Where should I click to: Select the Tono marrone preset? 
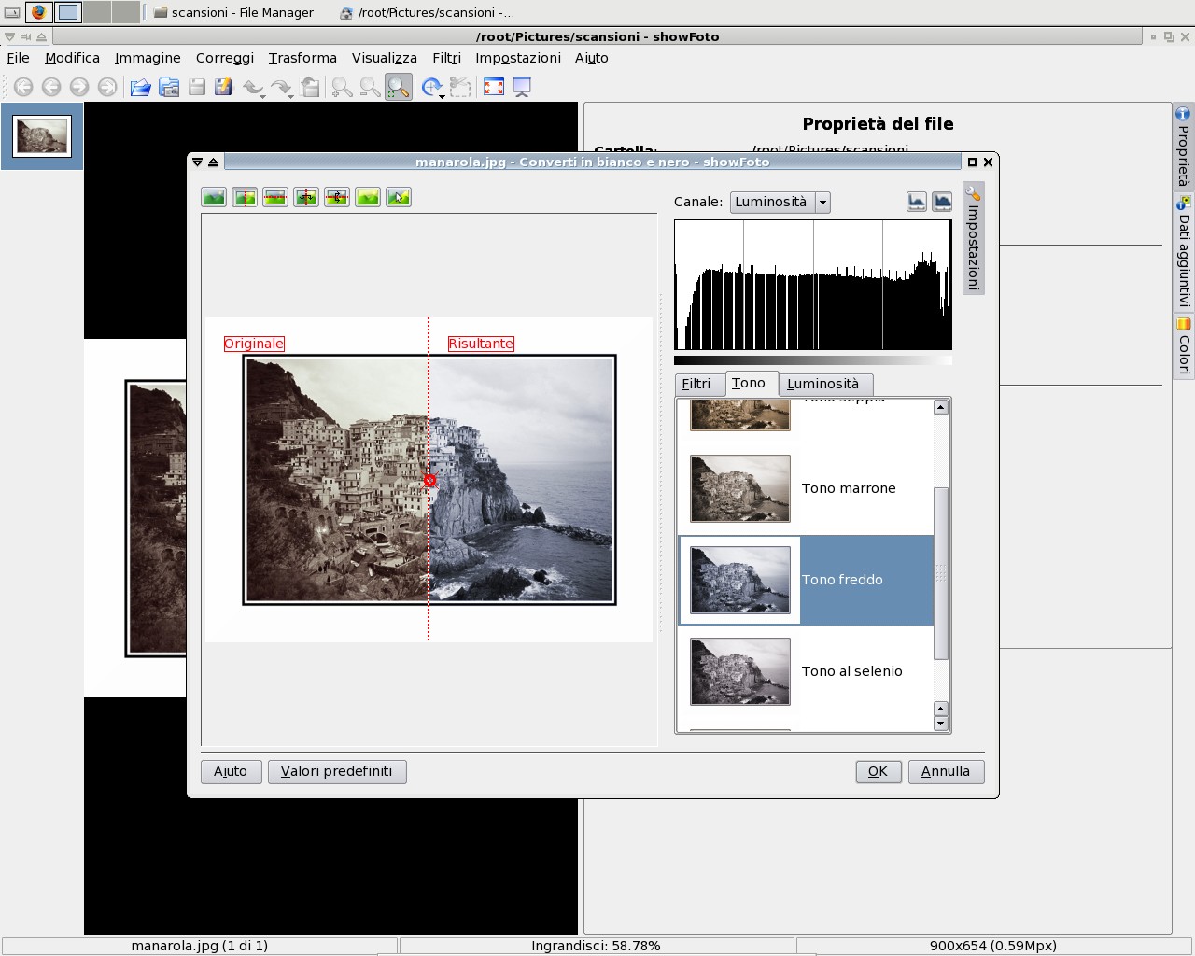(x=806, y=488)
